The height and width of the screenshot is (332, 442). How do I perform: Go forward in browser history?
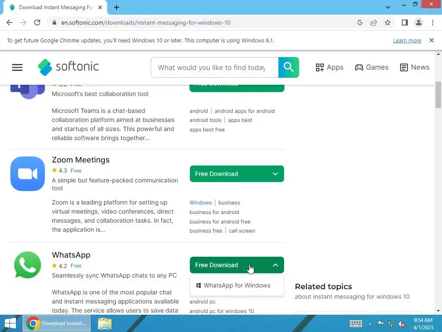tap(23, 22)
